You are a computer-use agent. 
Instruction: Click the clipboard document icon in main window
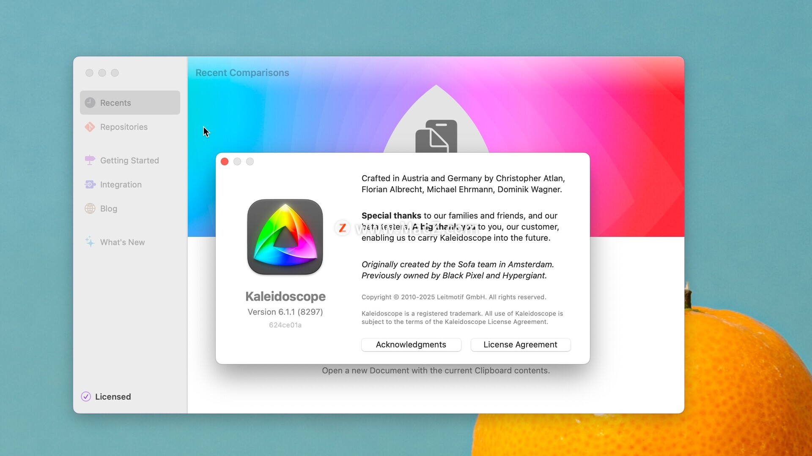point(436,136)
